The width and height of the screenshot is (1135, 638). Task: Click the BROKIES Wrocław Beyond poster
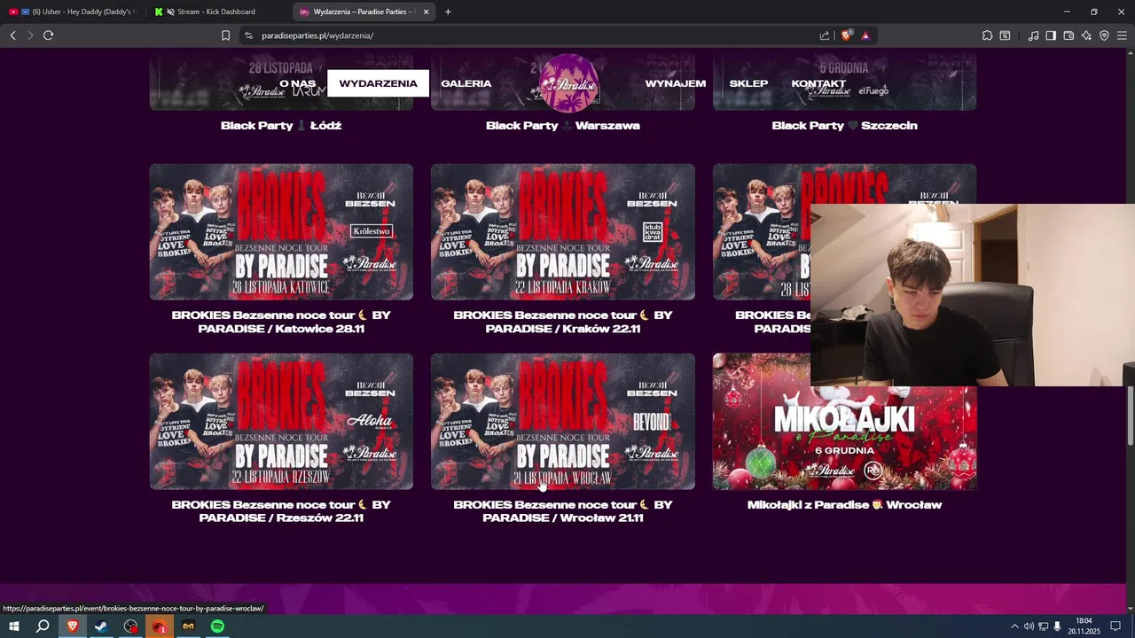[x=563, y=422]
